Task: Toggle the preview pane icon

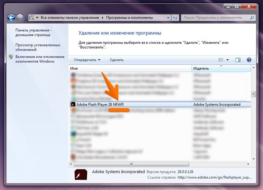Action: pyautogui.click(x=238, y=60)
